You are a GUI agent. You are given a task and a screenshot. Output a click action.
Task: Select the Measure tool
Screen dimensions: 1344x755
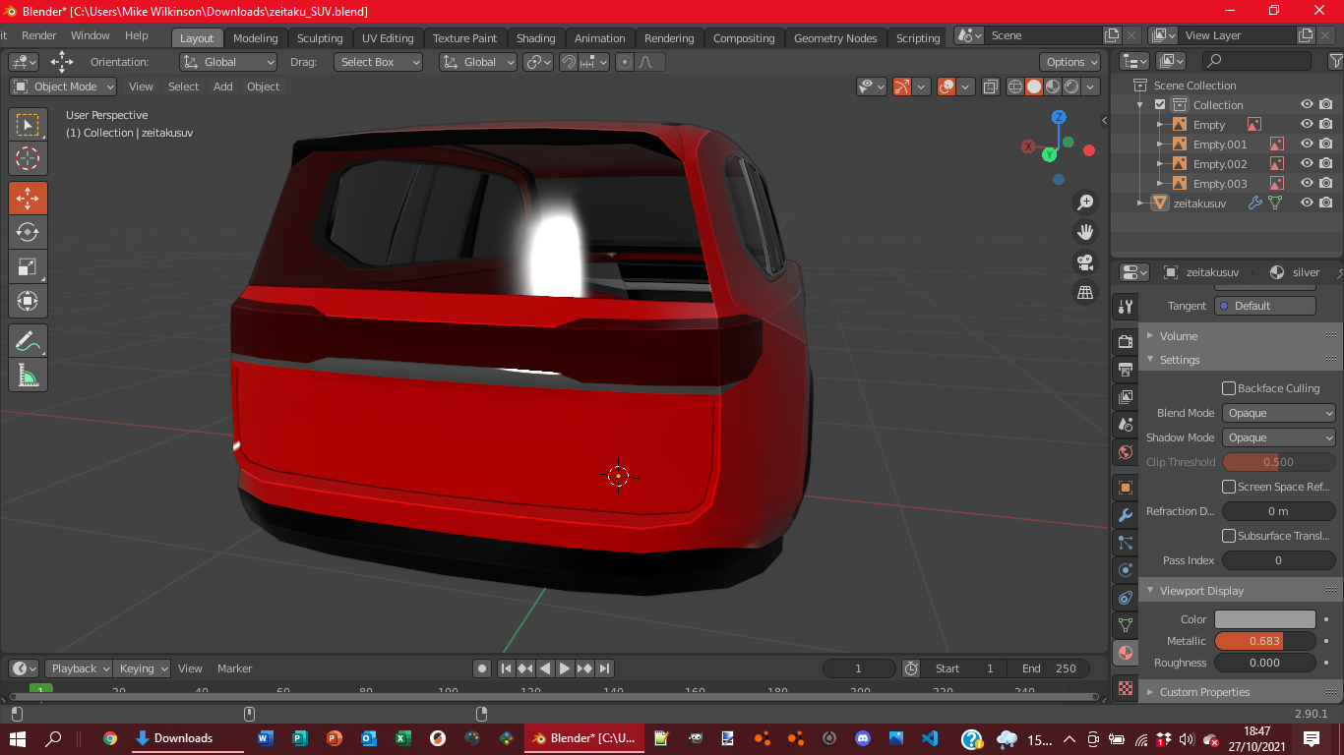tap(28, 375)
